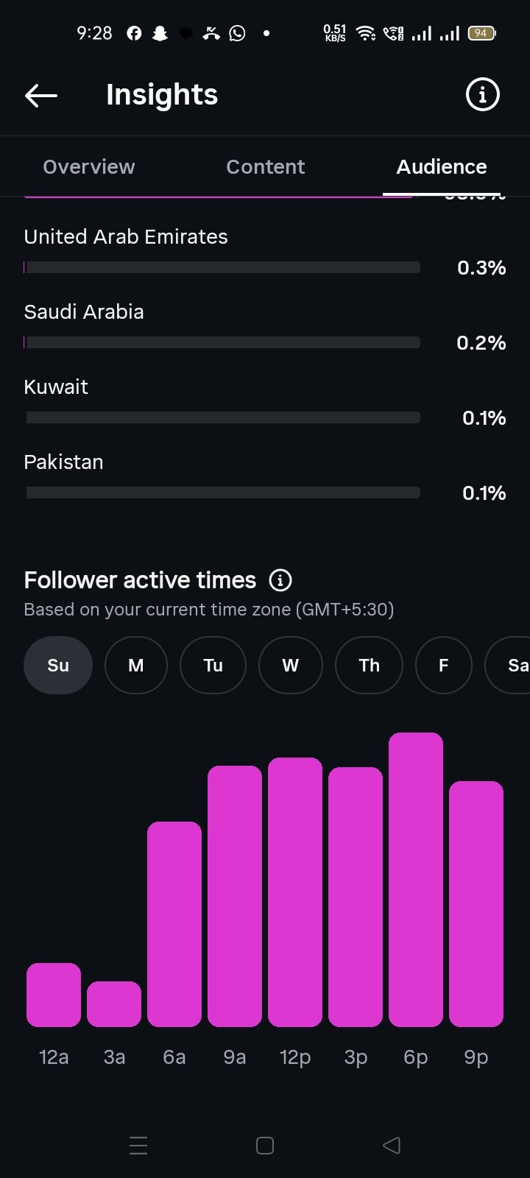This screenshot has width=530, height=1178.
Task: Open the Insights info icon
Action: tap(483, 95)
